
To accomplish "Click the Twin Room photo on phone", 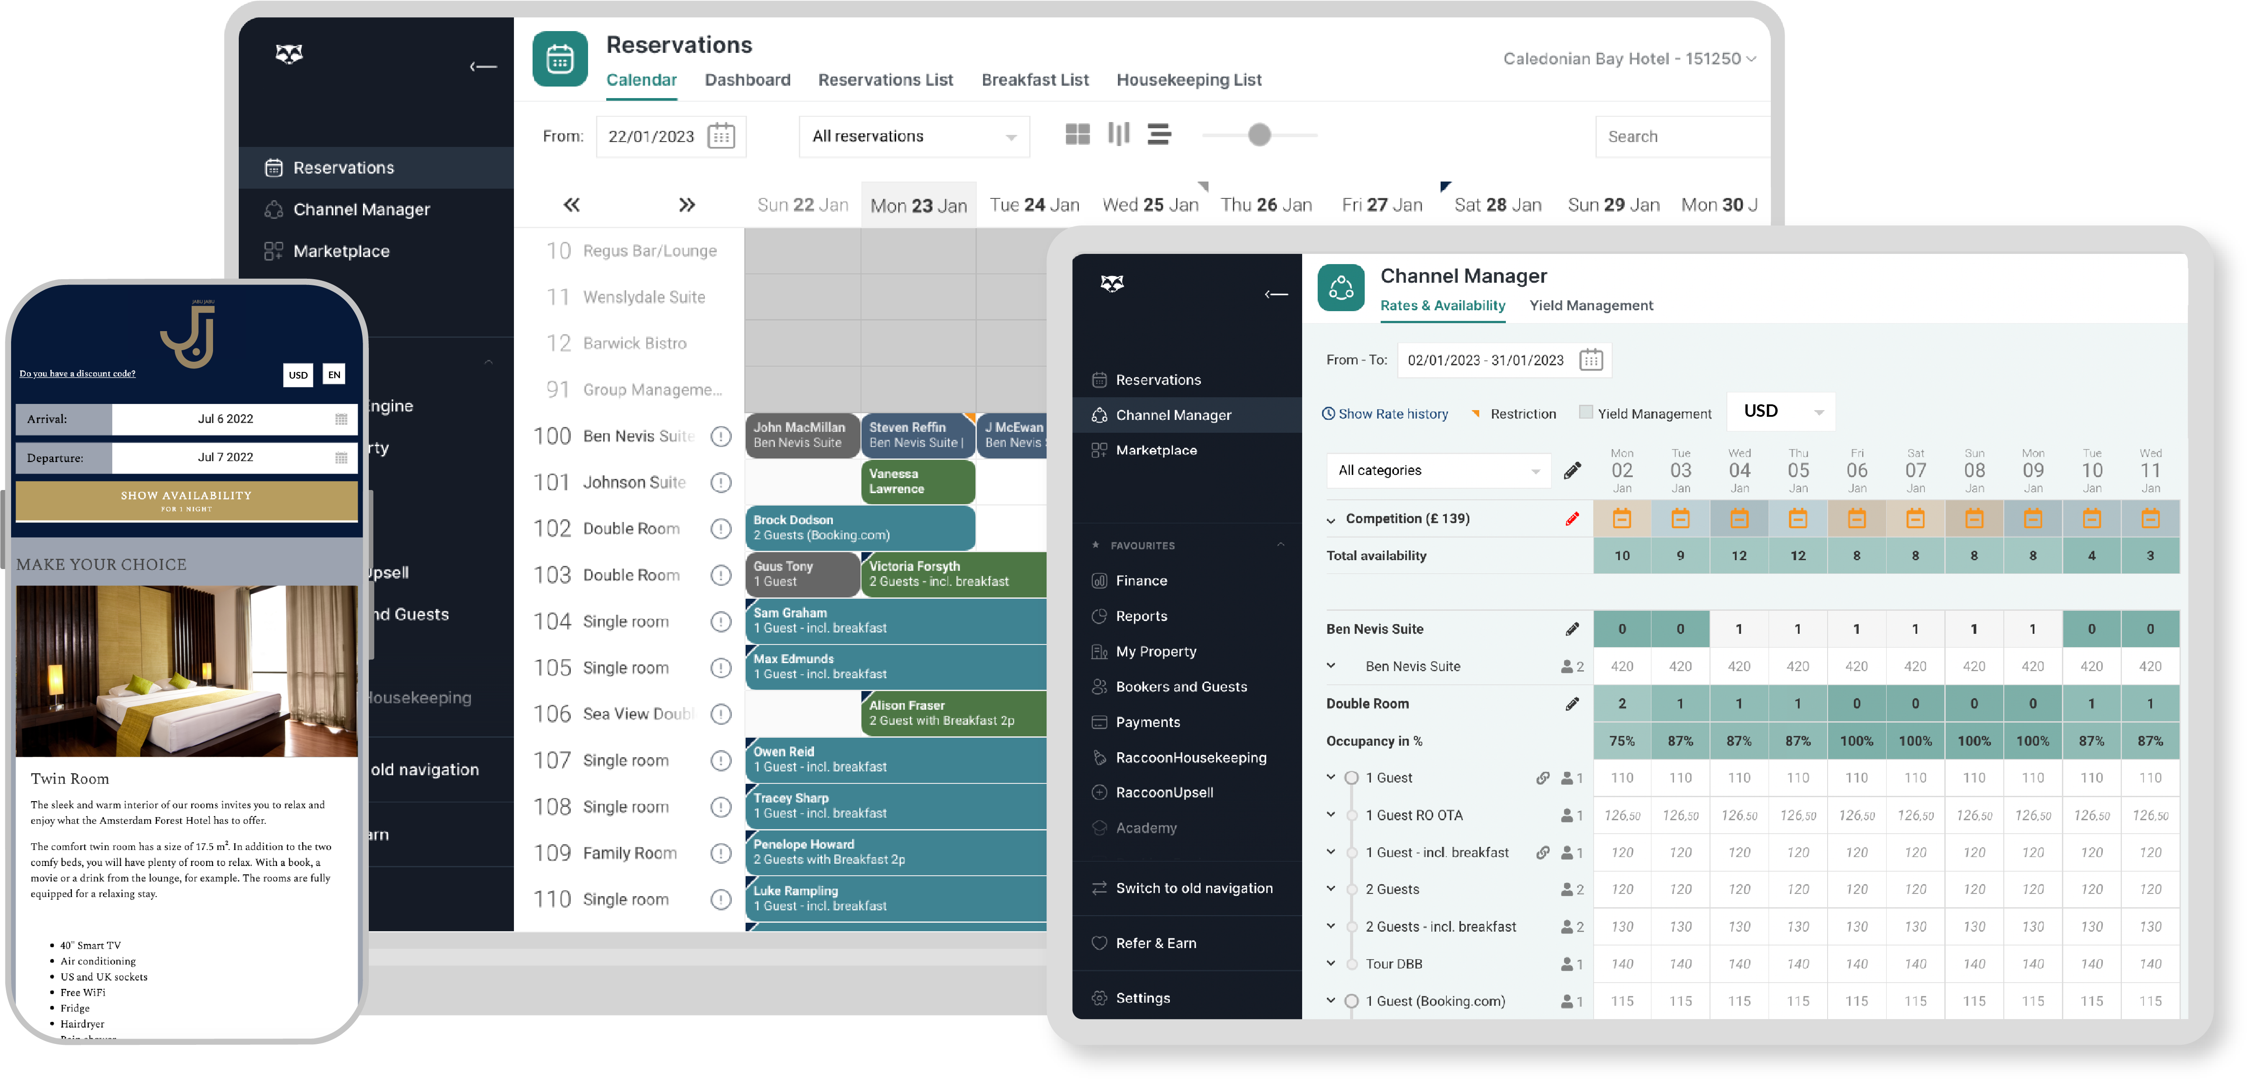I will [x=186, y=671].
